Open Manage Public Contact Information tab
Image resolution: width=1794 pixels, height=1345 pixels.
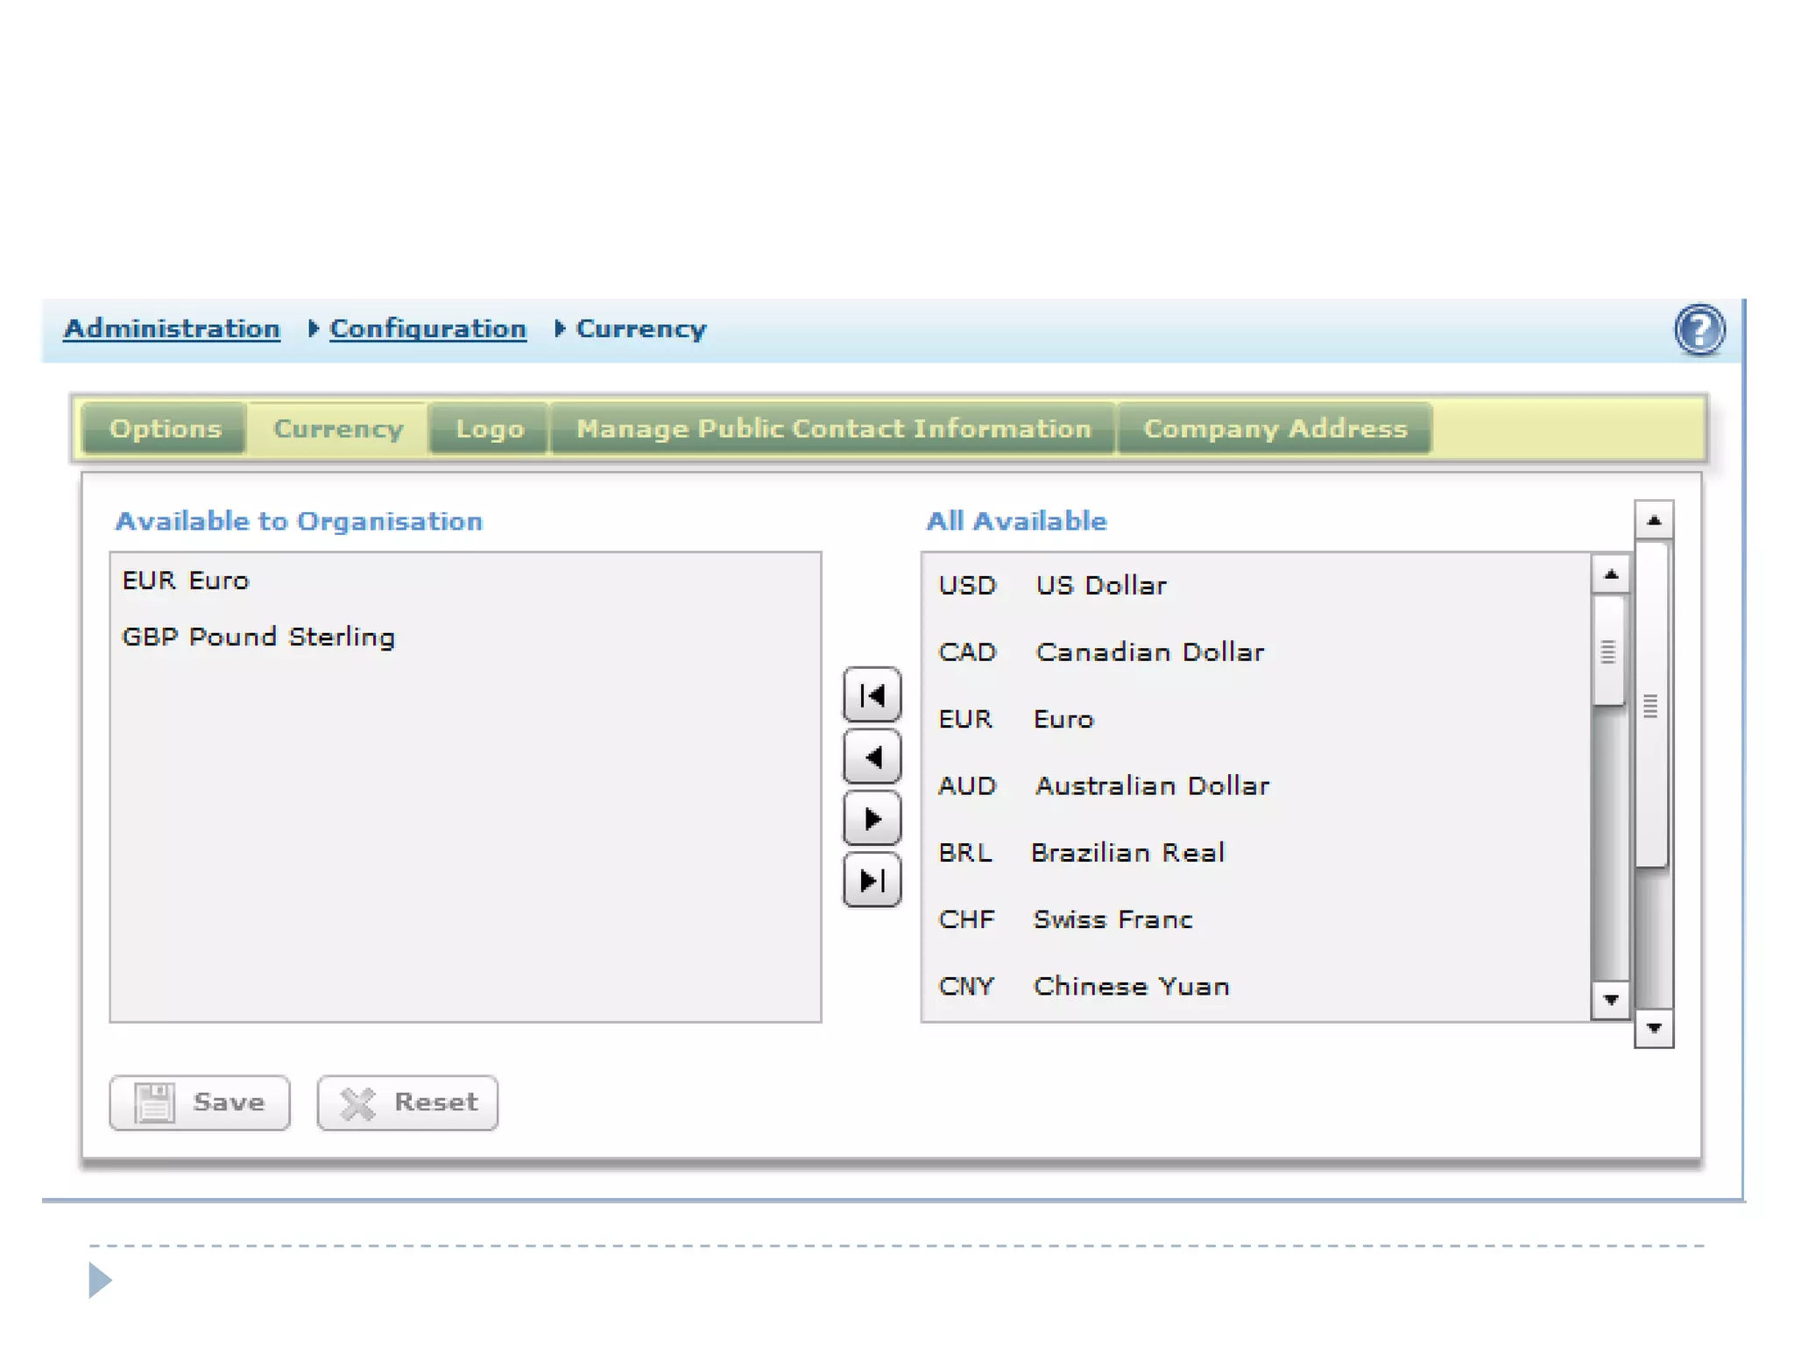click(x=833, y=428)
